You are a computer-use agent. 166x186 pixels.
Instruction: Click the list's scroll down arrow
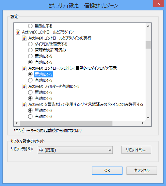(x=148, y=118)
